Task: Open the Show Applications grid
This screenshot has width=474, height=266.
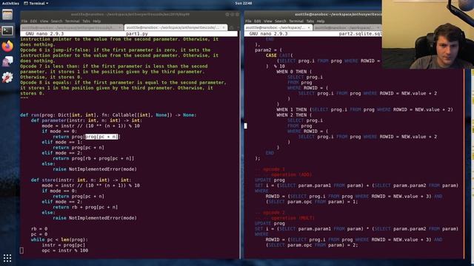Action: (7, 258)
